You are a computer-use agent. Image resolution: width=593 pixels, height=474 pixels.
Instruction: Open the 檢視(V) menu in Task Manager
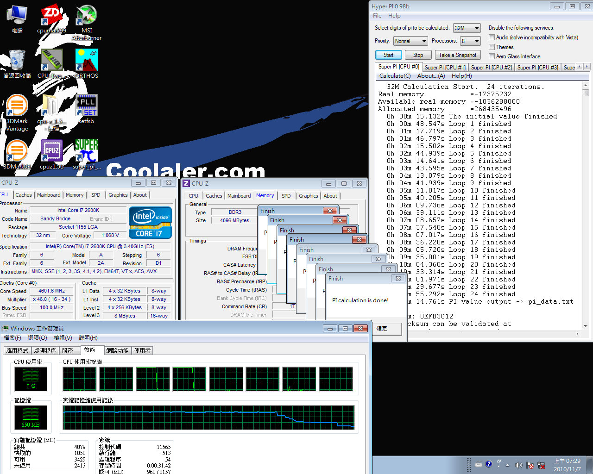coord(63,338)
